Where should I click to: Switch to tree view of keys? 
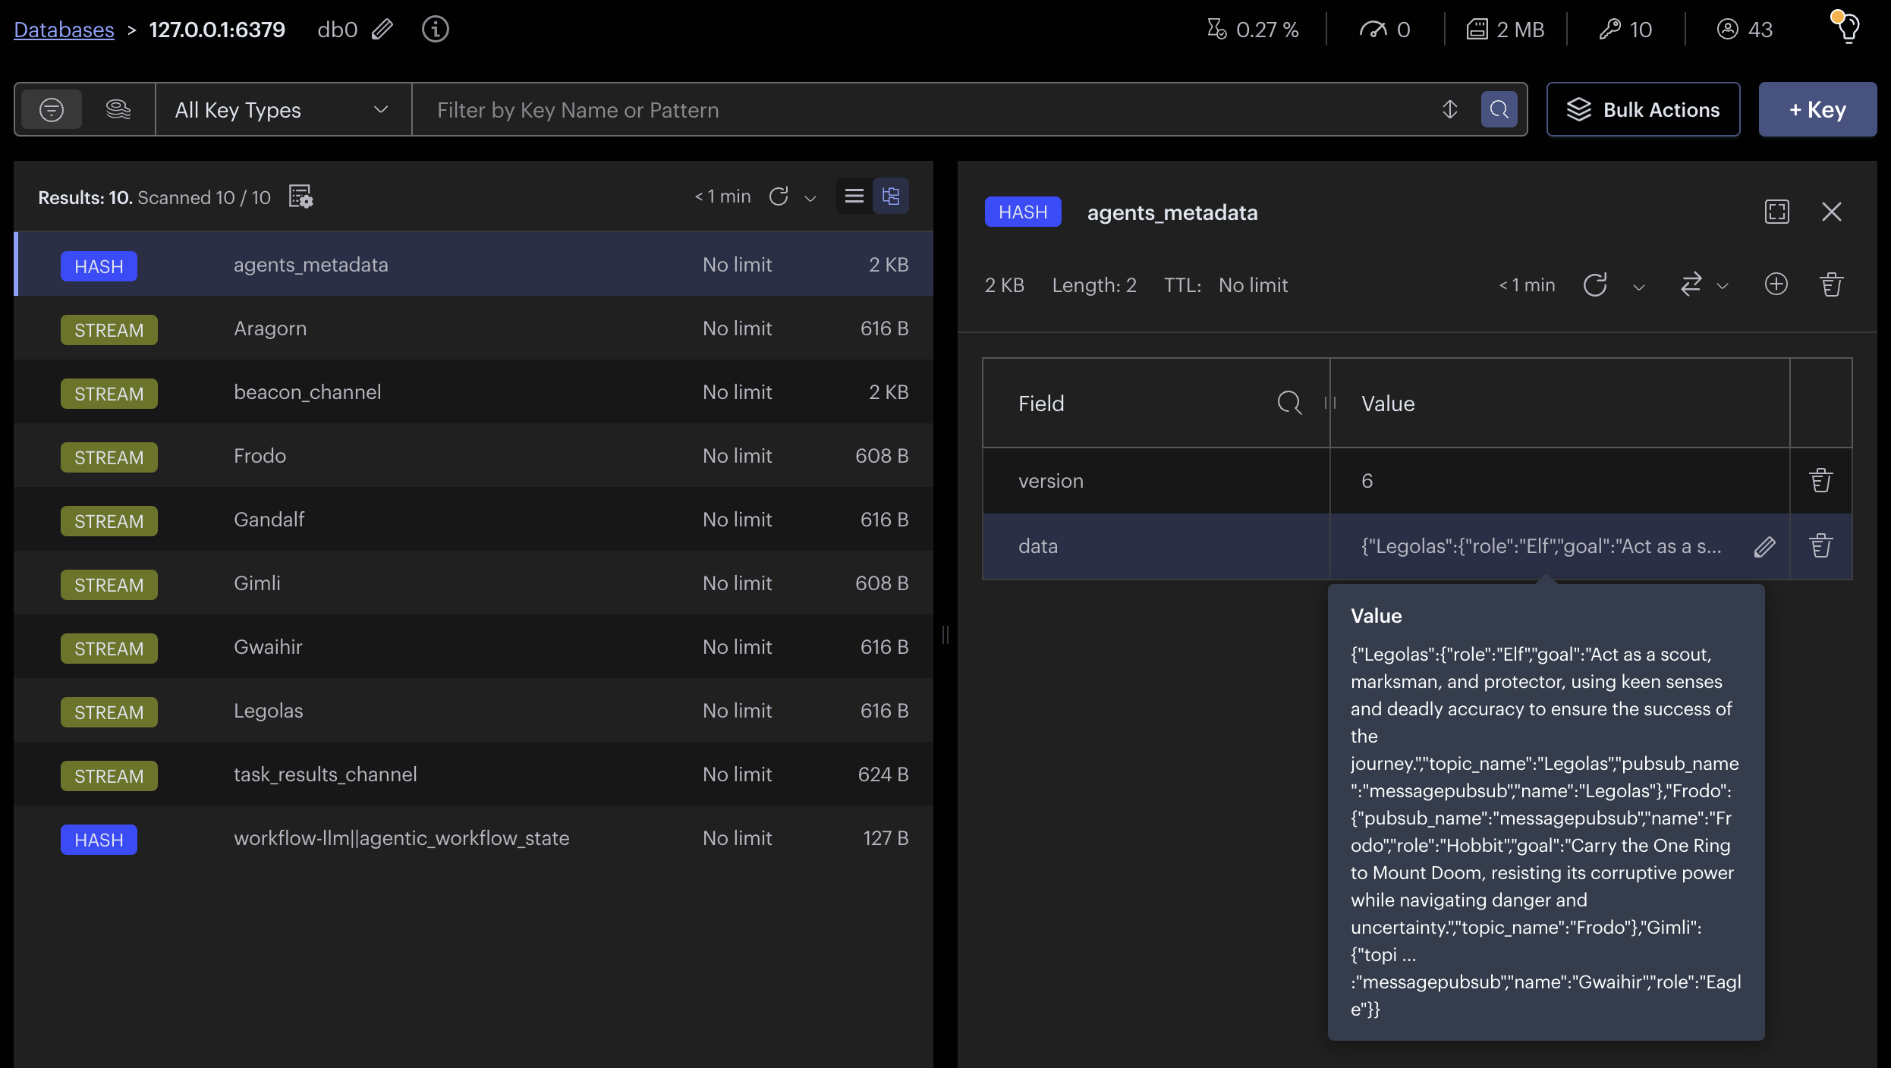(891, 196)
